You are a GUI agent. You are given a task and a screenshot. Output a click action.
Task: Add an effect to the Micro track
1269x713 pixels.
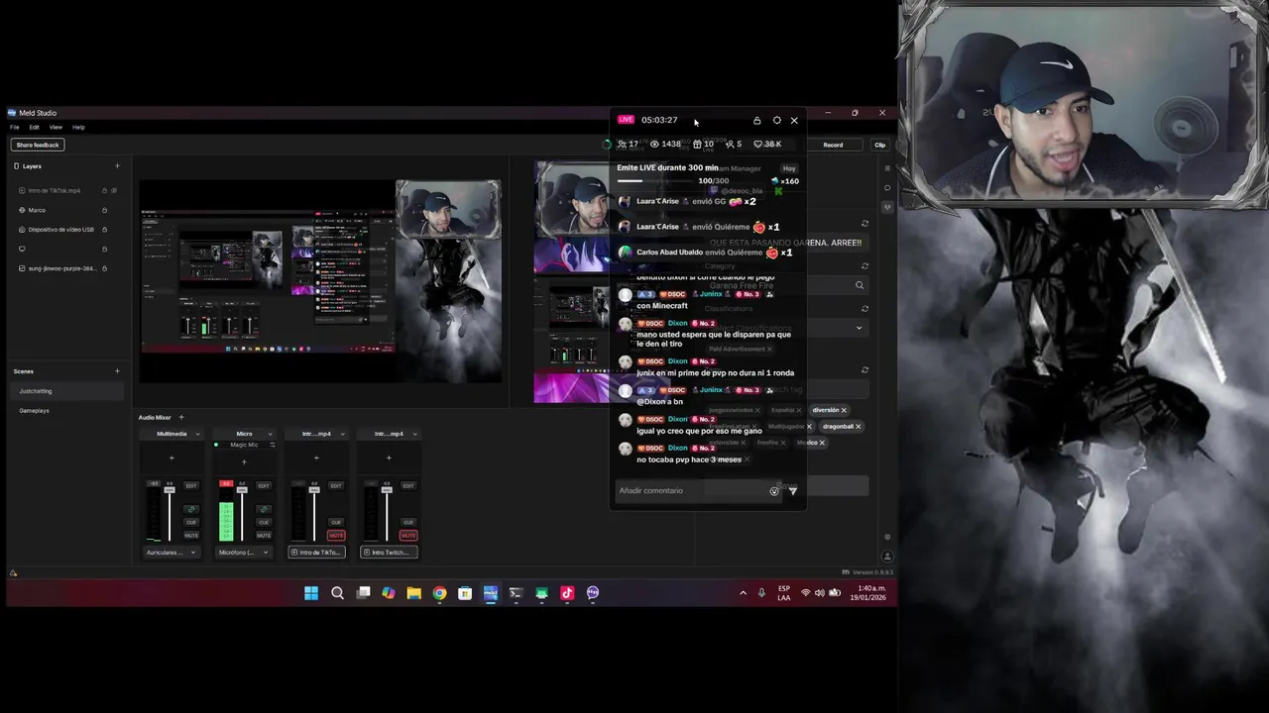[244, 461]
